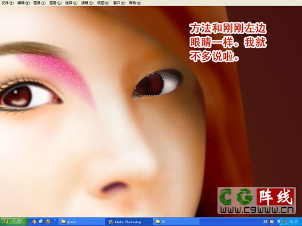Open the 图像 (Image) menu
The image size is (302, 226).
coord(39,3)
